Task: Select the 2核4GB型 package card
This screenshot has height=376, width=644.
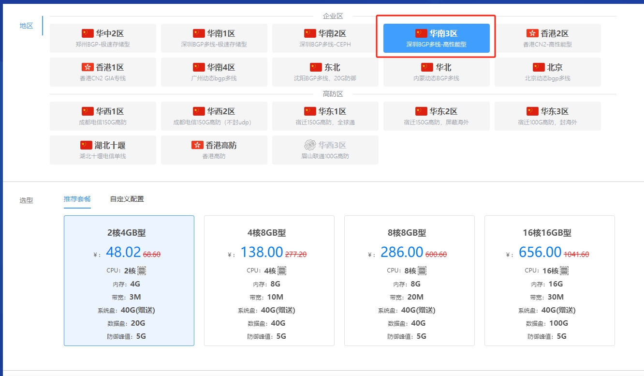Action: 129,281
